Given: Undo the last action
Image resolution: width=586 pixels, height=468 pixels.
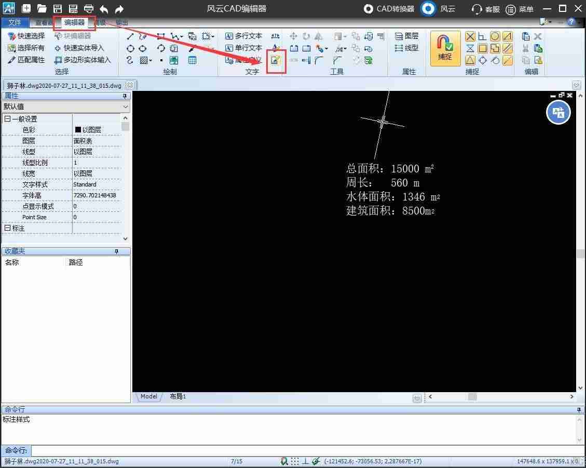Looking at the screenshot, I should [x=104, y=9].
